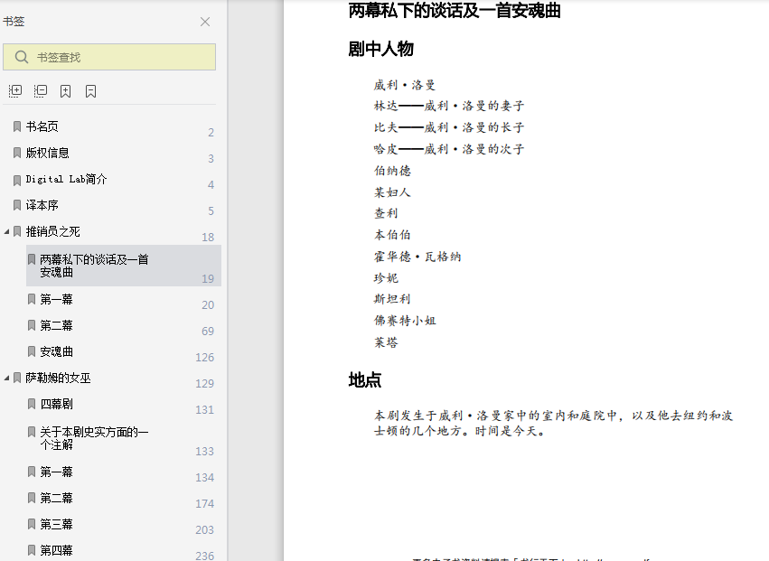Image resolution: width=769 pixels, height=561 pixels.
Task: Click the line 哈皮——威利·洛曼的次子
Action: (449, 149)
